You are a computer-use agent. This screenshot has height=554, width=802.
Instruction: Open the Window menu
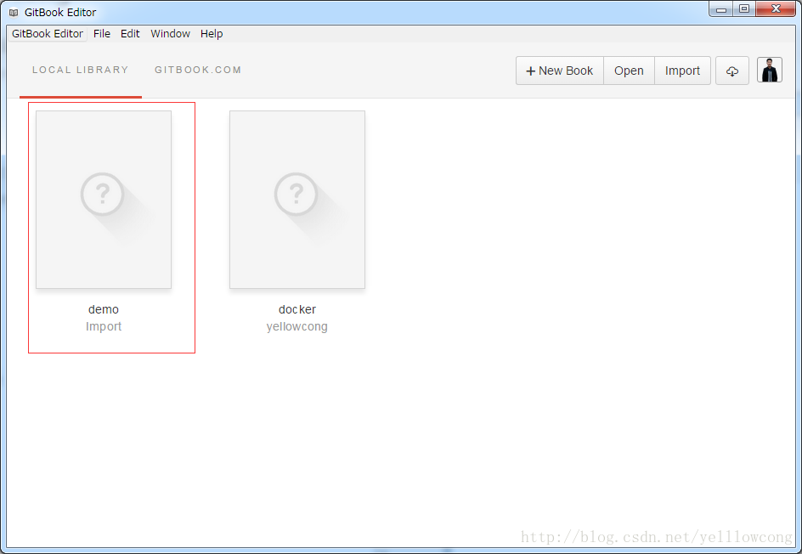point(170,34)
